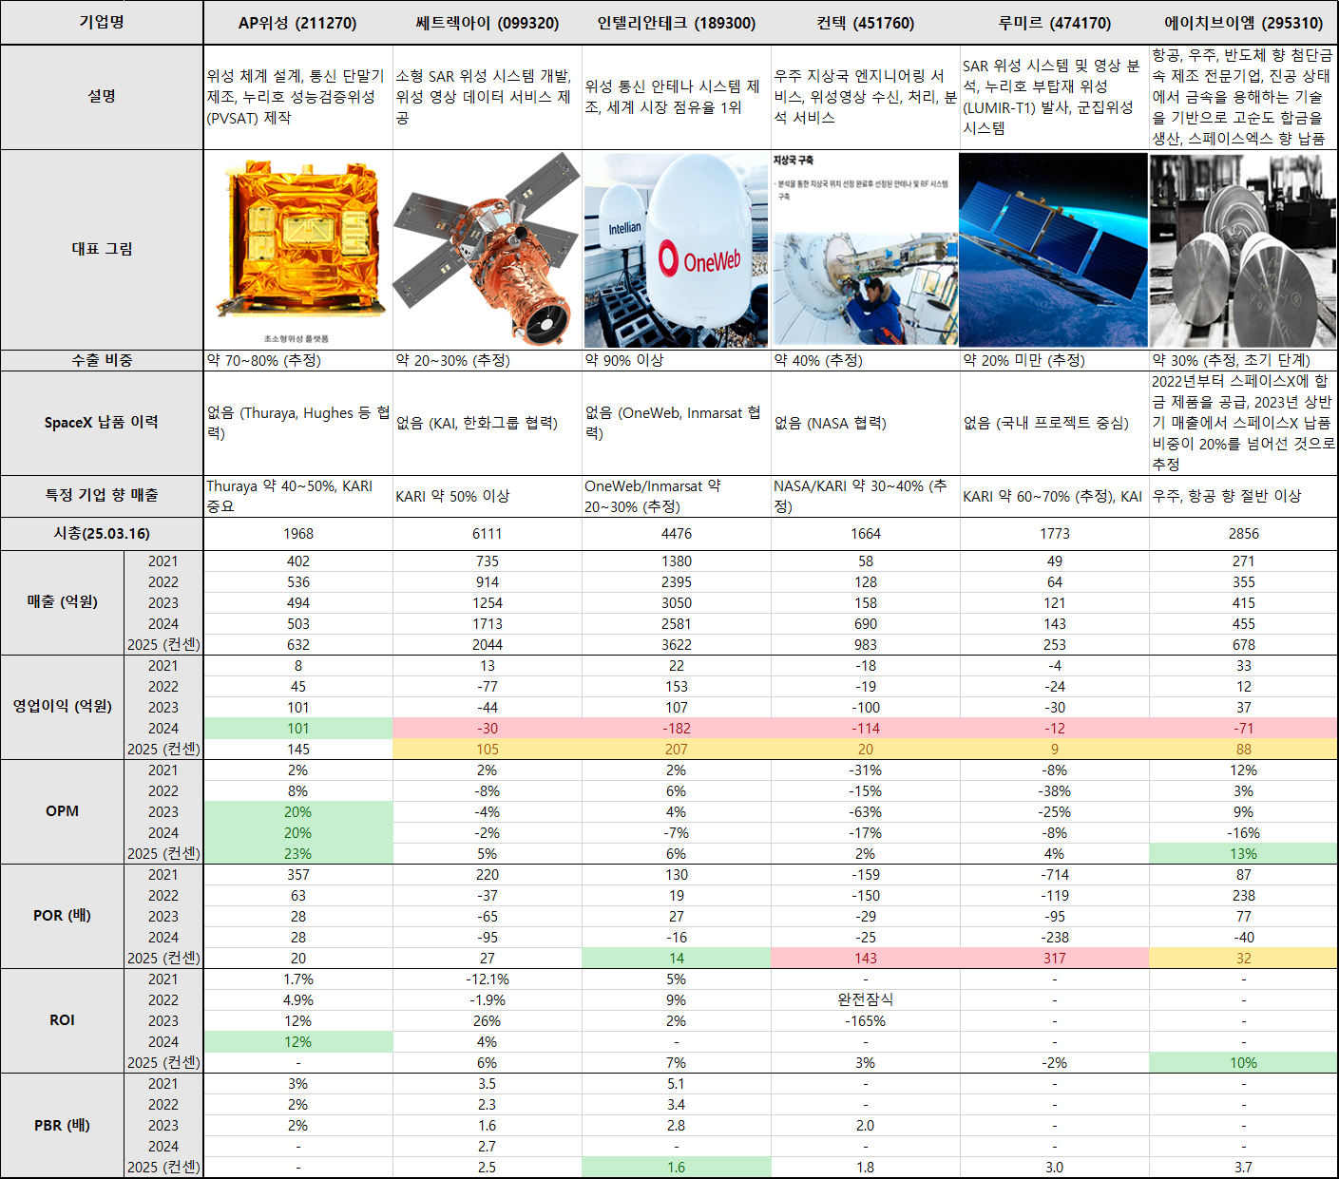This screenshot has height=1179, width=1339.
Task: Click the 시총(25.03.16) row label
Action: (102, 534)
